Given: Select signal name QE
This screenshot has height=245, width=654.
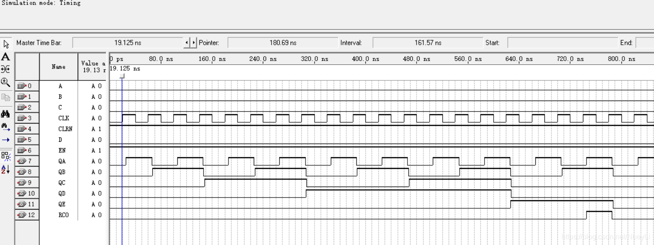Looking at the screenshot, I should point(62,204).
